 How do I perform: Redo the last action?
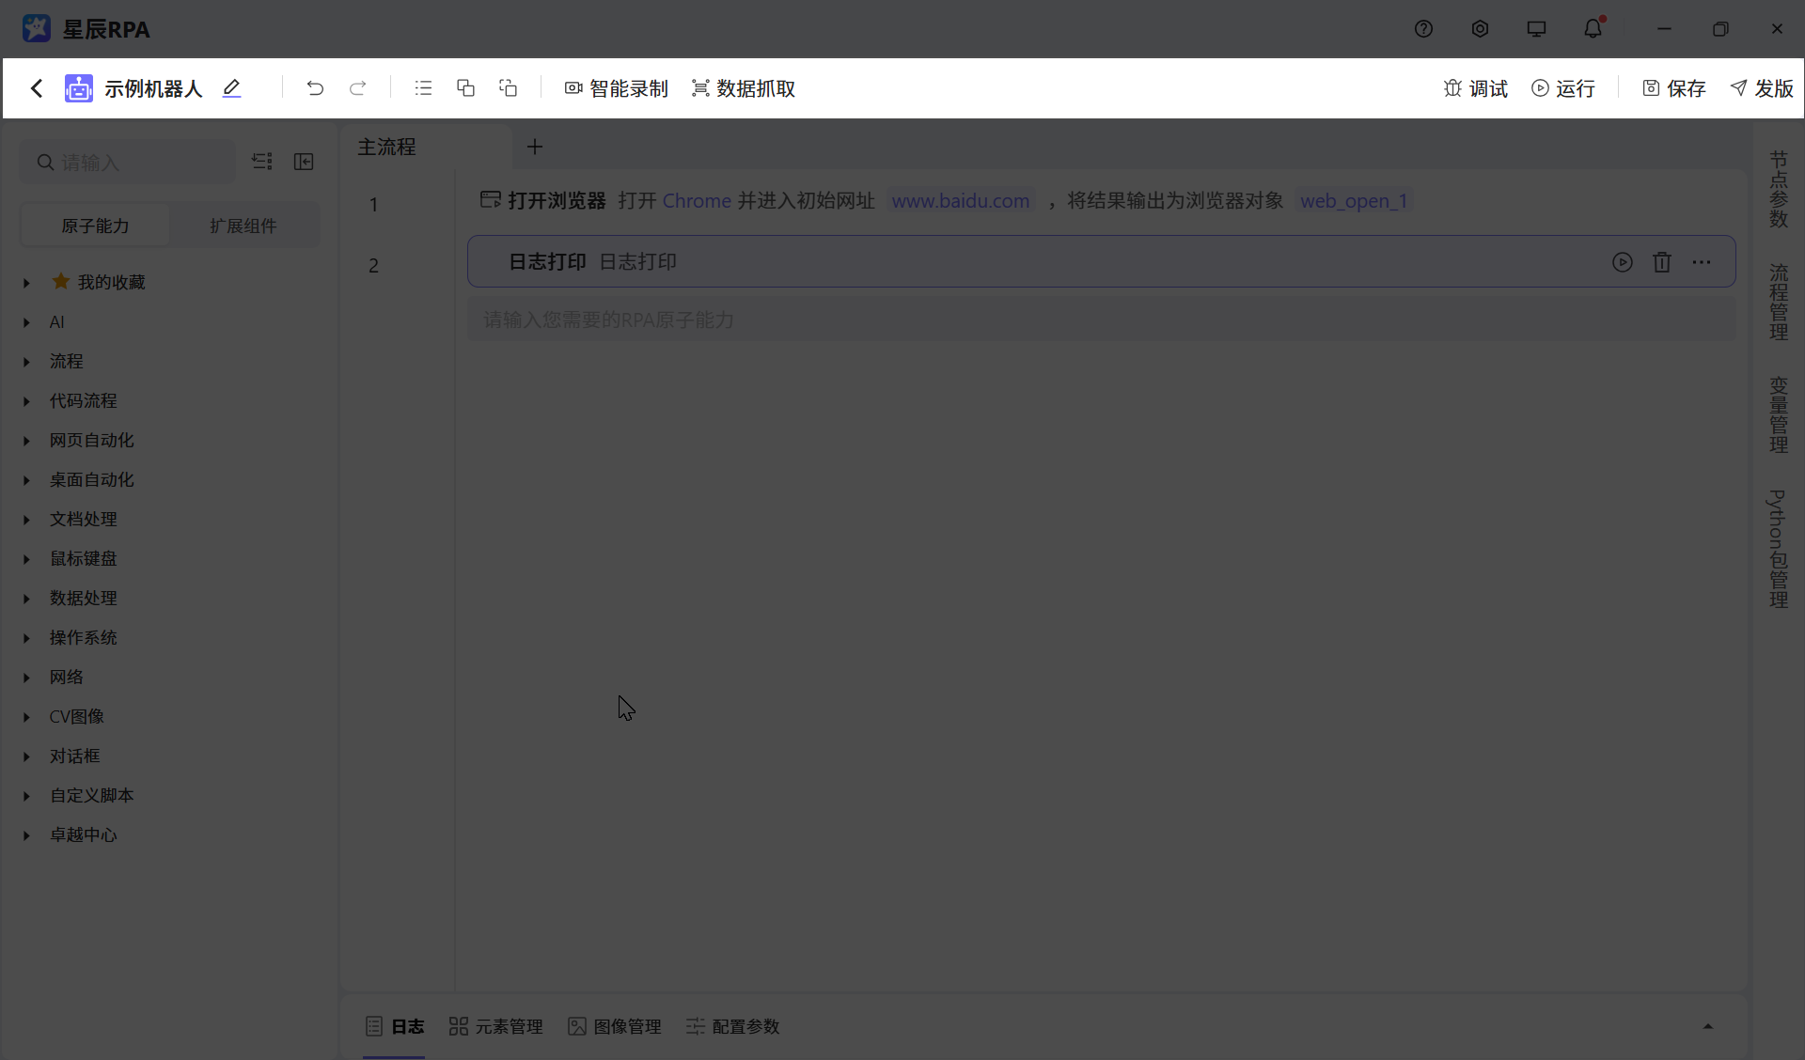(358, 88)
